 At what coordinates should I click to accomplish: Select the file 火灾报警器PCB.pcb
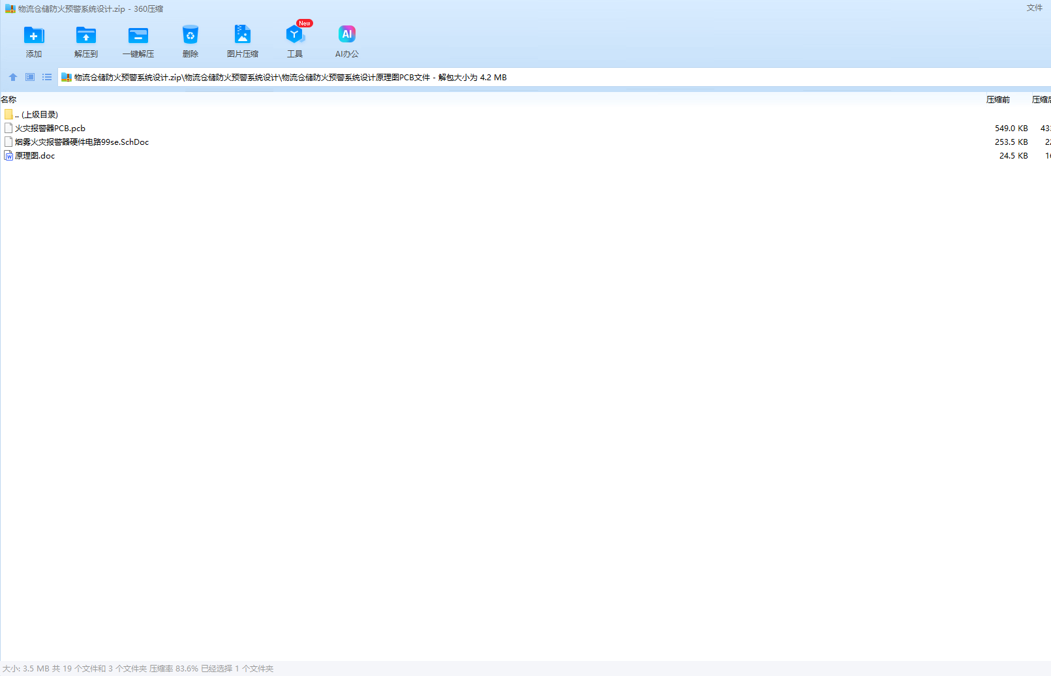pos(50,129)
